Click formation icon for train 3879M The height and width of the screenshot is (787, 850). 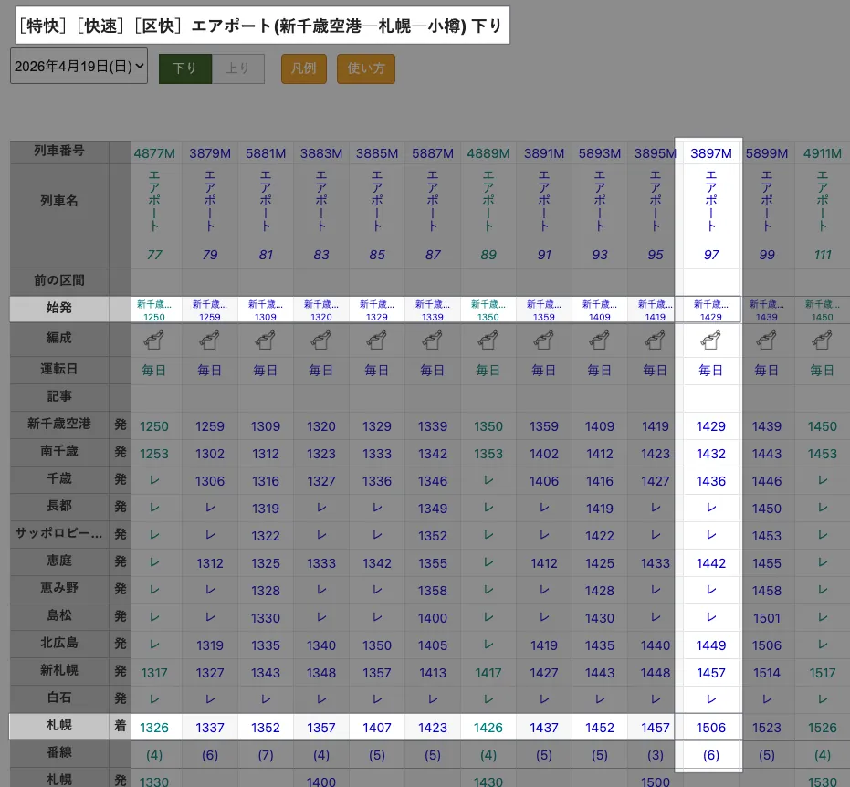pyautogui.click(x=210, y=341)
